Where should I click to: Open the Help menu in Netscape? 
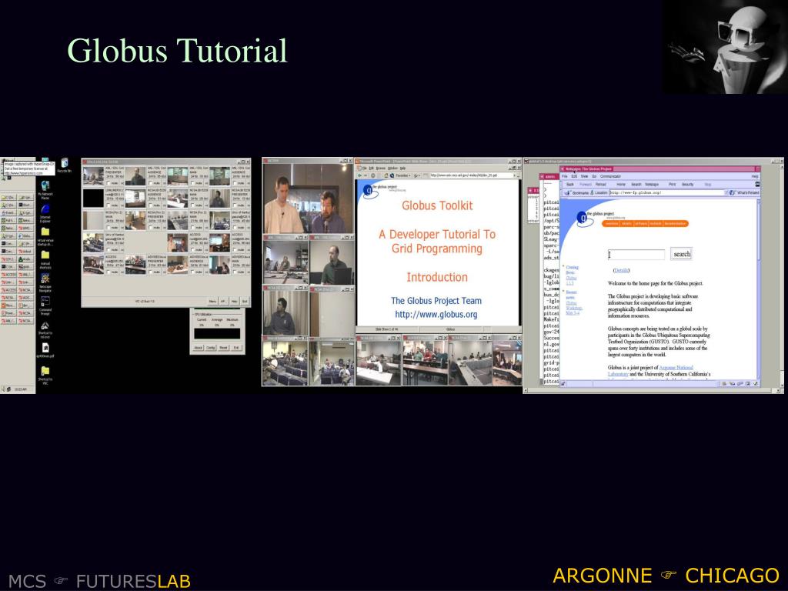click(755, 176)
